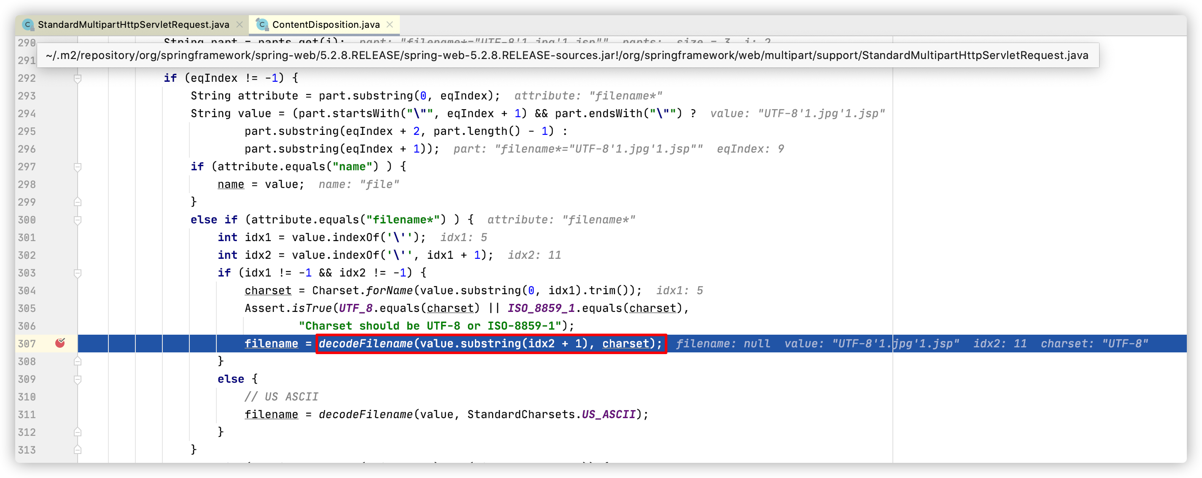The height and width of the screenshot is (478, 1202).
Task: Click class icon on ContentDisposition.java tab
Action: (262, 25)
